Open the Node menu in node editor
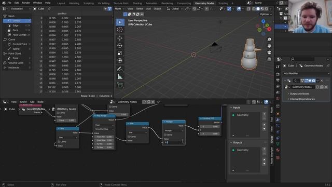This screenshot has width=332, height=187. click(x=40, y=102)
